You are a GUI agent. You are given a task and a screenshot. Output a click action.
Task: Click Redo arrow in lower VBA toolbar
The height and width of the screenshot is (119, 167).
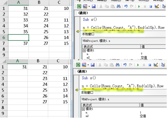click(131, 65)
